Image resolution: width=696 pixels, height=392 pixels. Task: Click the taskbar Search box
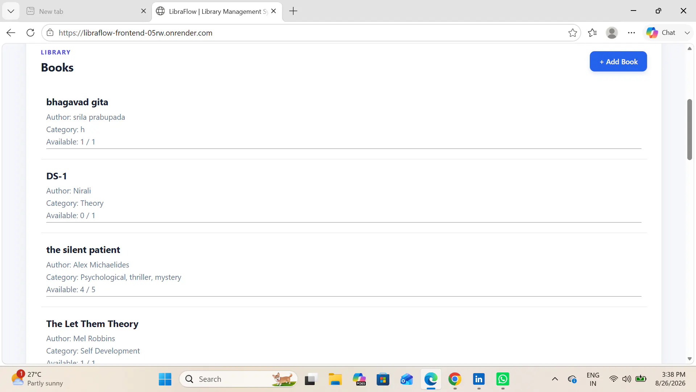click(239, 379)
